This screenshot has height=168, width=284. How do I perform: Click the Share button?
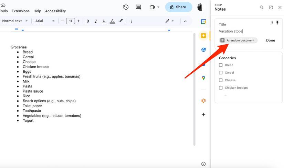(x=178, y=7)
